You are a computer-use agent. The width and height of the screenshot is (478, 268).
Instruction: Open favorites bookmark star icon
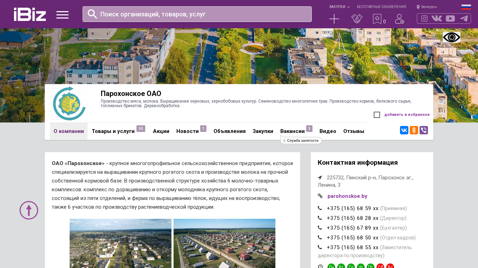(x=377, y=19)
